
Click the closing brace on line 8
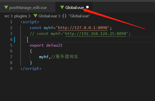tap(31, 63)
